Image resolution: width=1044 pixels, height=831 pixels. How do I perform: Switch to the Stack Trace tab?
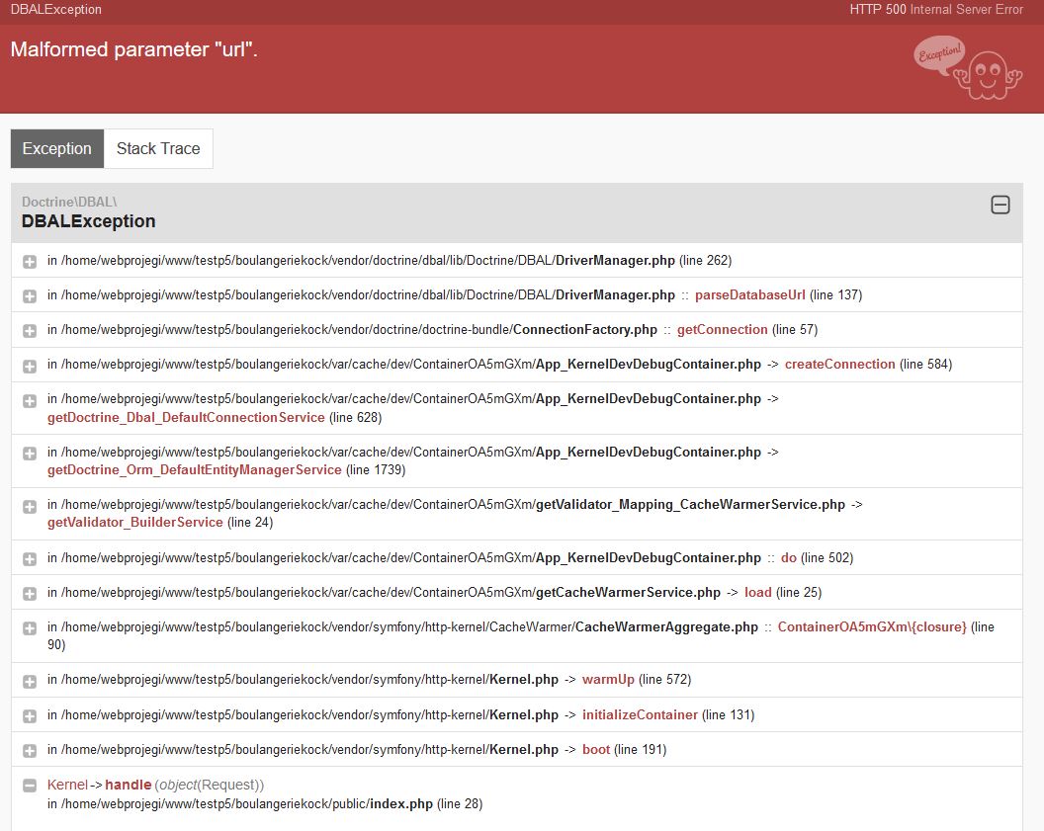point(158,148)
